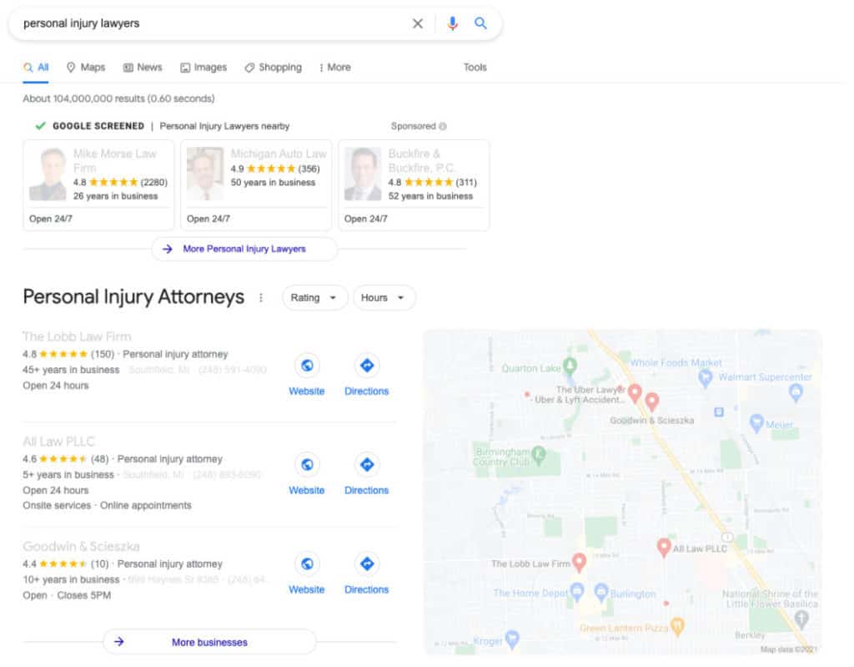854x667 pixels.
Task: Select The Uber Lawyer map pin
Action: (635, 392)
